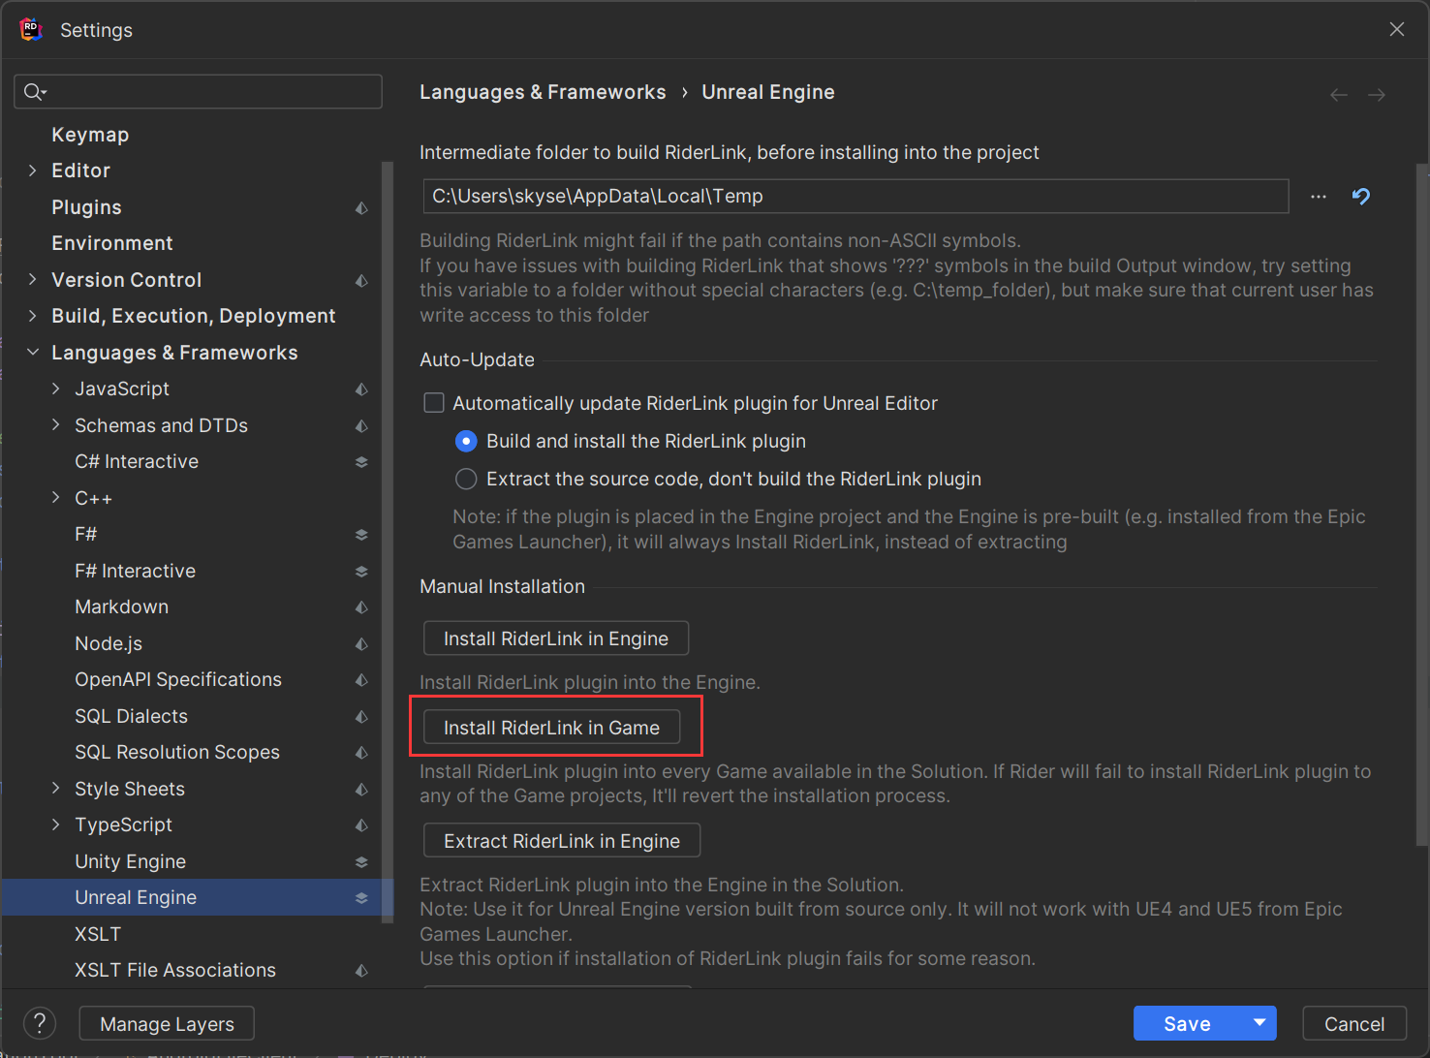The height and width of the screenshot is (1058, 1430).
Task: Click the layer icon beside Style Sheets
Action: pos(361,789)
